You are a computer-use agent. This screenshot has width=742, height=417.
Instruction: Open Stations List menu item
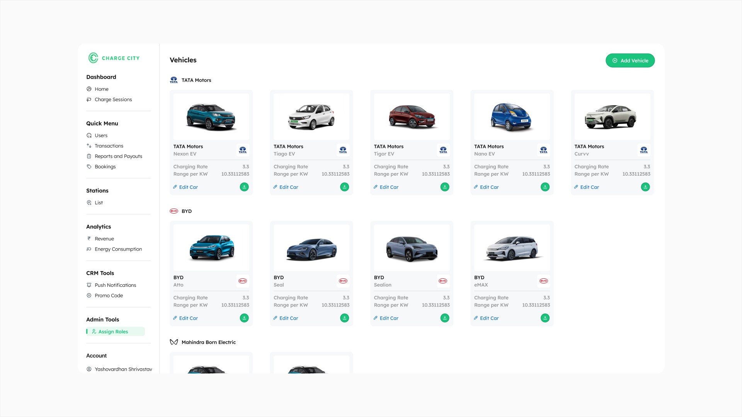coord(99,203)
